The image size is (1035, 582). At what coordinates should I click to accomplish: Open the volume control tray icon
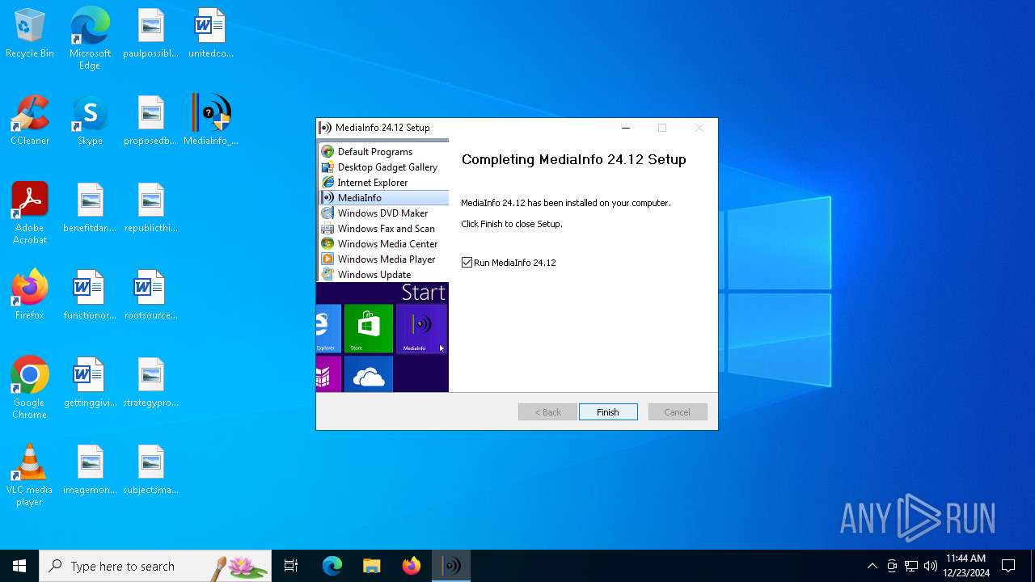[x=931, y=566]
